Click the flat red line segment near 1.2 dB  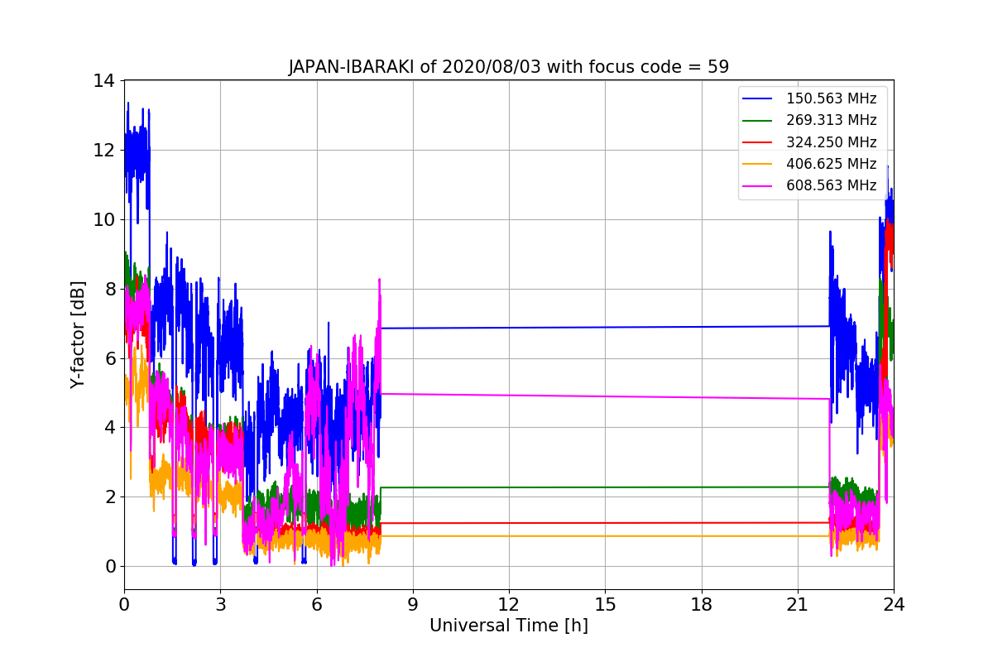click(x=604, y=523)
